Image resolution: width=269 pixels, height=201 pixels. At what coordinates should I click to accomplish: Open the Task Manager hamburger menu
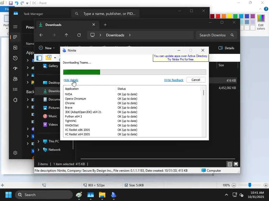[15, 27]
